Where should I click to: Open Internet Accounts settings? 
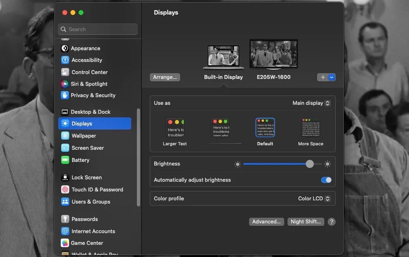[65, 231]
